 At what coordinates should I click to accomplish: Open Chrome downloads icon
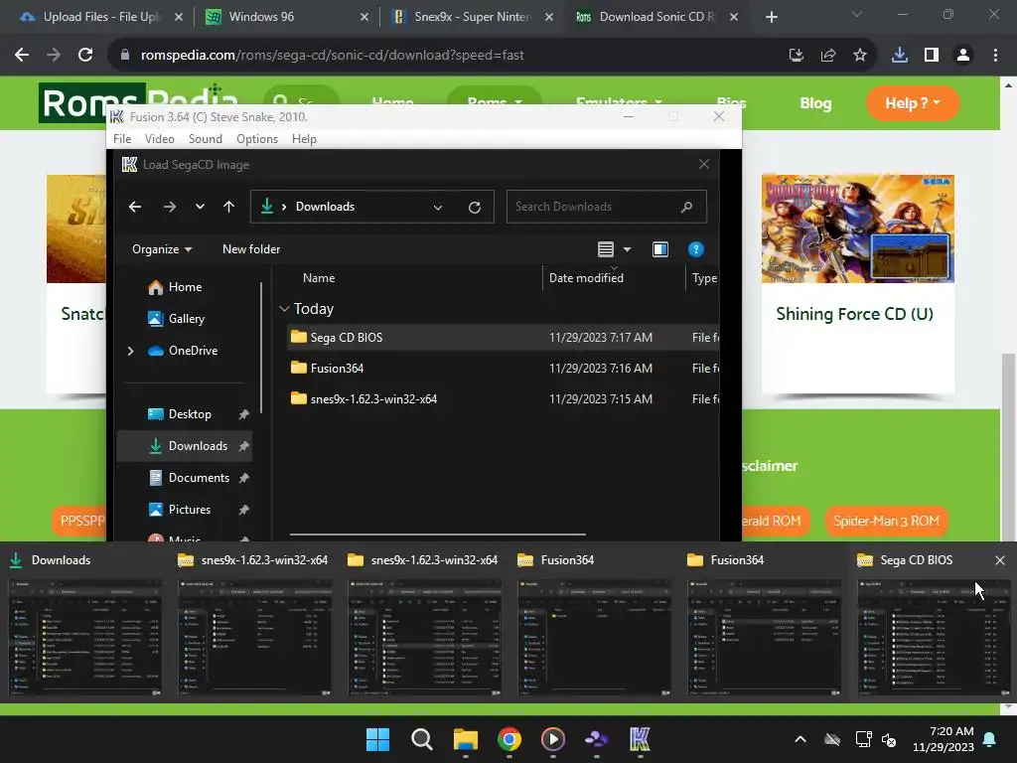pos(900,56)
